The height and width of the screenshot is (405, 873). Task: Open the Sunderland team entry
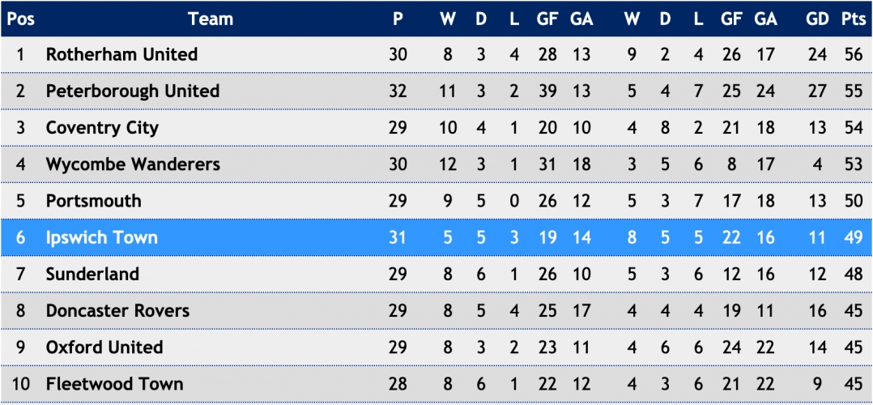click(92, 274)
